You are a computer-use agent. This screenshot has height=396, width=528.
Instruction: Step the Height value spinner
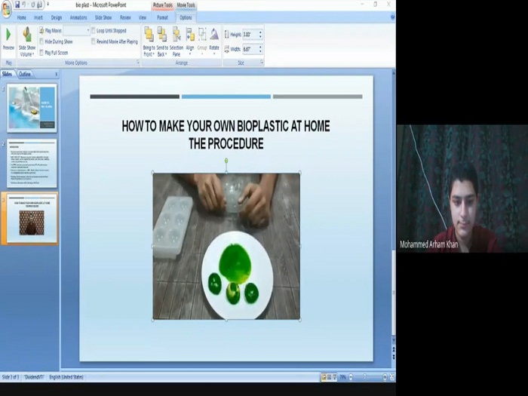pyautogui.click(x=260, y=35)
